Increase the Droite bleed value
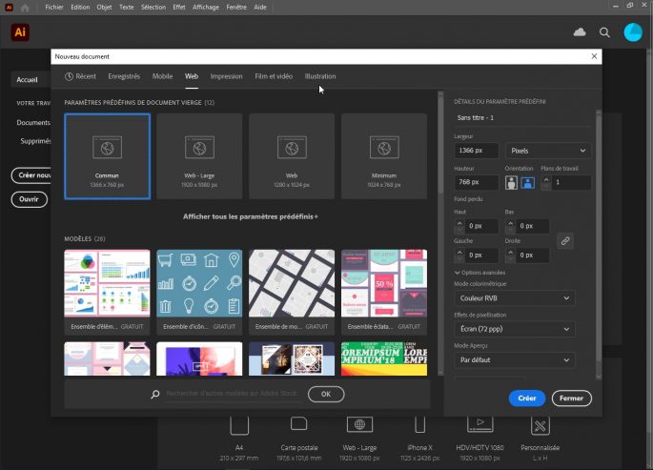The image size is (653, 470). click(510, 252)
